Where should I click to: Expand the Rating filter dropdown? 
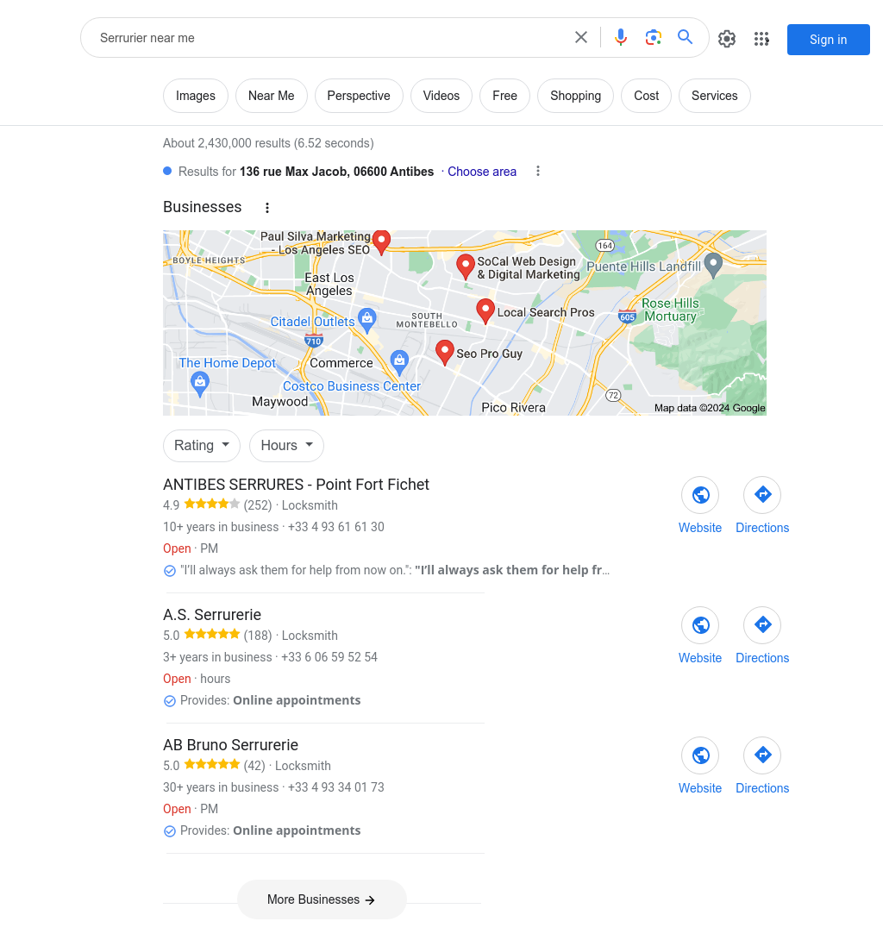click(x=202, y=445)
